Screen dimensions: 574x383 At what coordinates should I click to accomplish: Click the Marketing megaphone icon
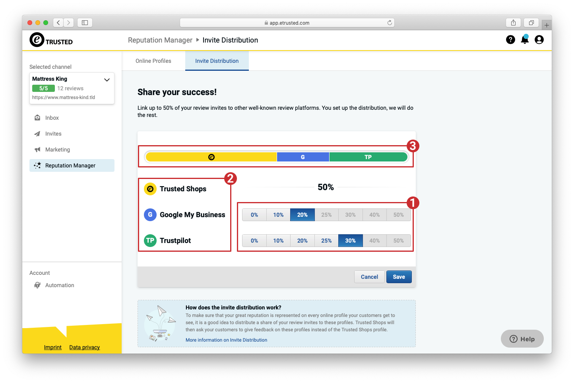37,150
